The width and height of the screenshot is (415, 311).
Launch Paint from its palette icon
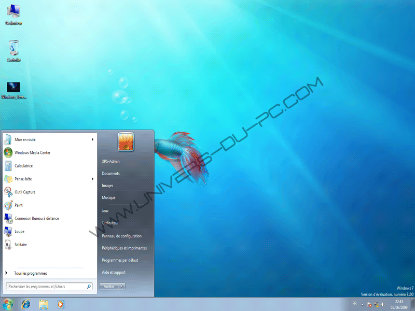pyautogui.click(x=8, y=205)
